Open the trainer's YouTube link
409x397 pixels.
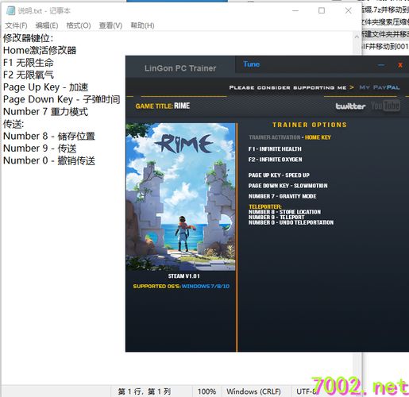coord(385,106)
